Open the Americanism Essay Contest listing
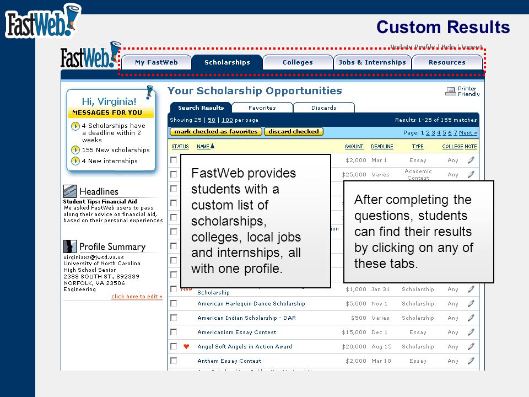 click(x=237, y=332)
